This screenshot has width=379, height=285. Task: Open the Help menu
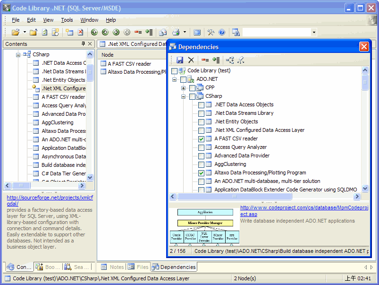[111, 20]
